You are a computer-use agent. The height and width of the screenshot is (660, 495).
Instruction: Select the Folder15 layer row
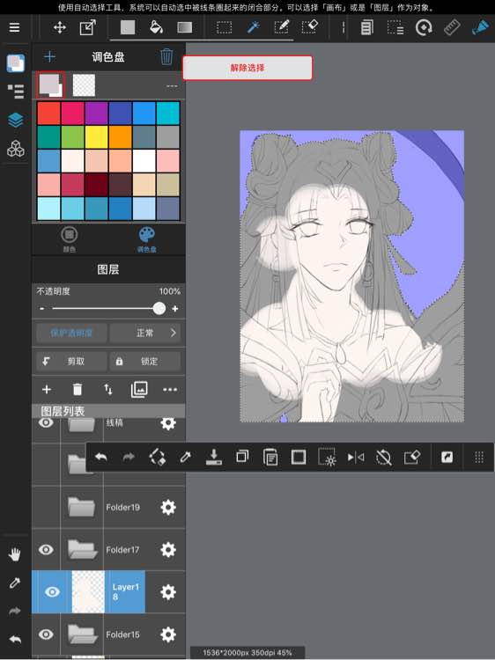108,634
